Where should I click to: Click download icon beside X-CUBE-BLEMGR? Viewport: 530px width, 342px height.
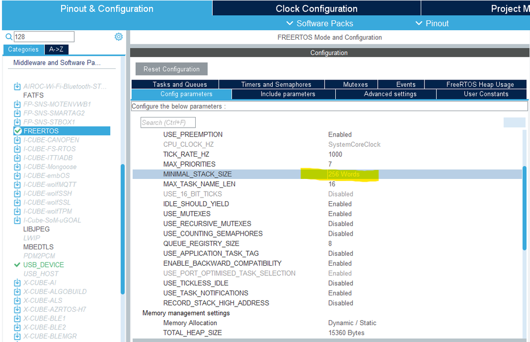(x=17, y=336)
